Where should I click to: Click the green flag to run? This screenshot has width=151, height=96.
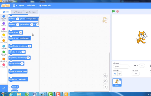tap(113, 11)
